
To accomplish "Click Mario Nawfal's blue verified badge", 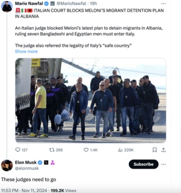I will pos(46,4).
